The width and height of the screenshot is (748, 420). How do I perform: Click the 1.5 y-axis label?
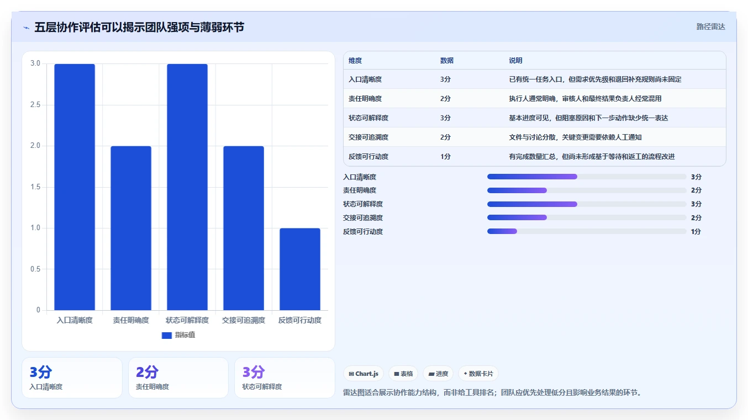coord(35,187)
